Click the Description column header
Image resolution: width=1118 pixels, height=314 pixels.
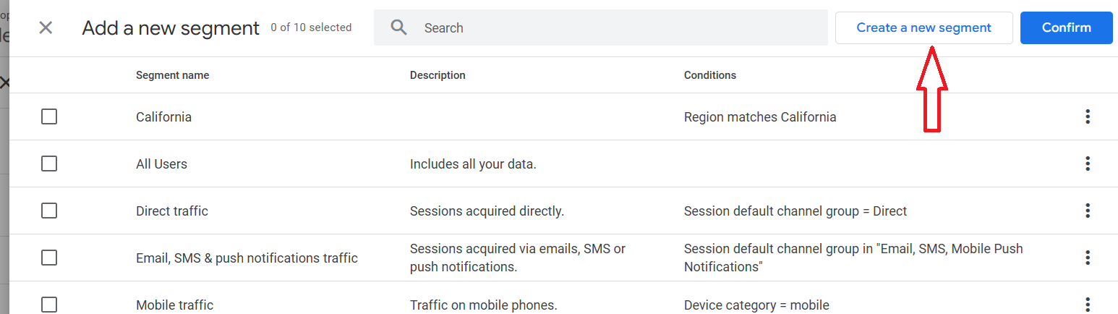438,75
